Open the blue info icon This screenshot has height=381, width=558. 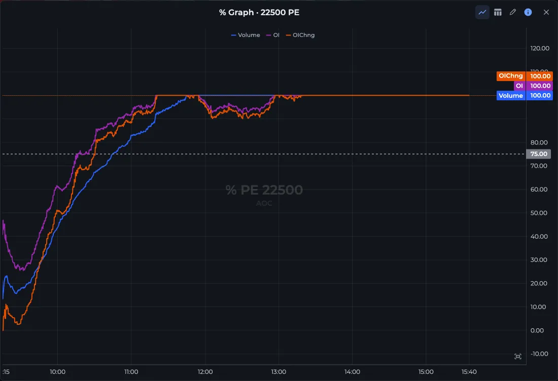[x=528, y=13]
